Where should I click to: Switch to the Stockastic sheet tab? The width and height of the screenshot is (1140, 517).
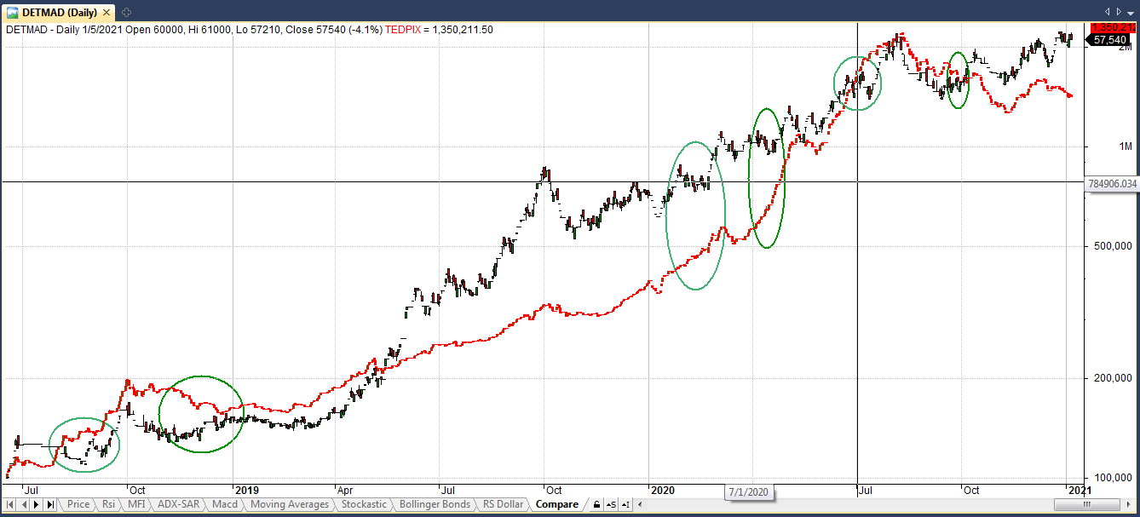[x=364, y=505]
